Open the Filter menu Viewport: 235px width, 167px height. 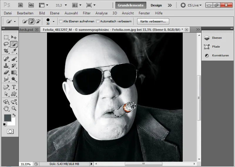tap(87, 13)
